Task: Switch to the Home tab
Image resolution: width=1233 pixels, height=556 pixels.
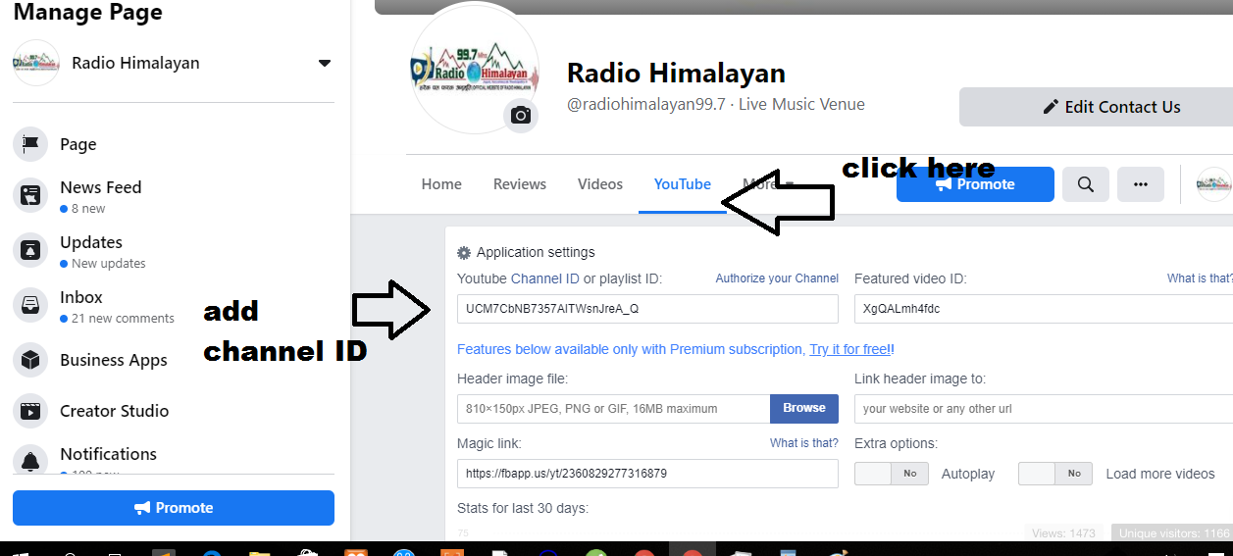Action: click(441, 183)
